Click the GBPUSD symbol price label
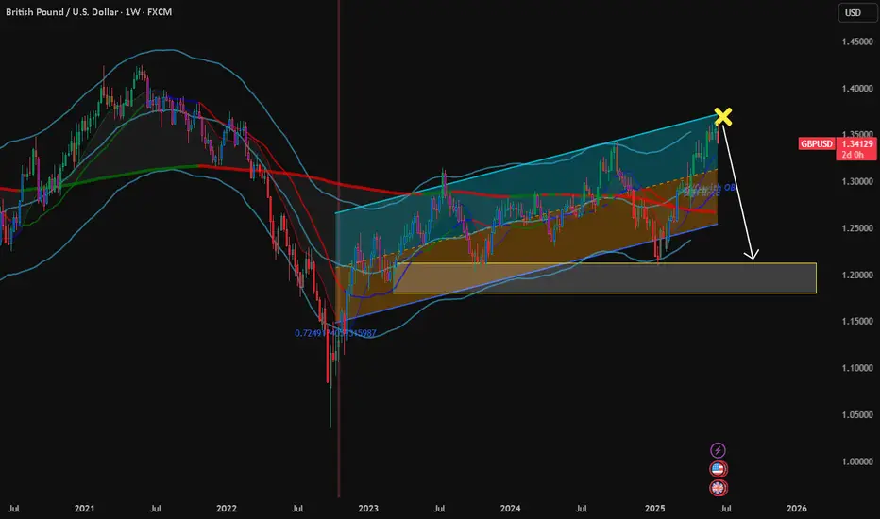 click(817, 143)
